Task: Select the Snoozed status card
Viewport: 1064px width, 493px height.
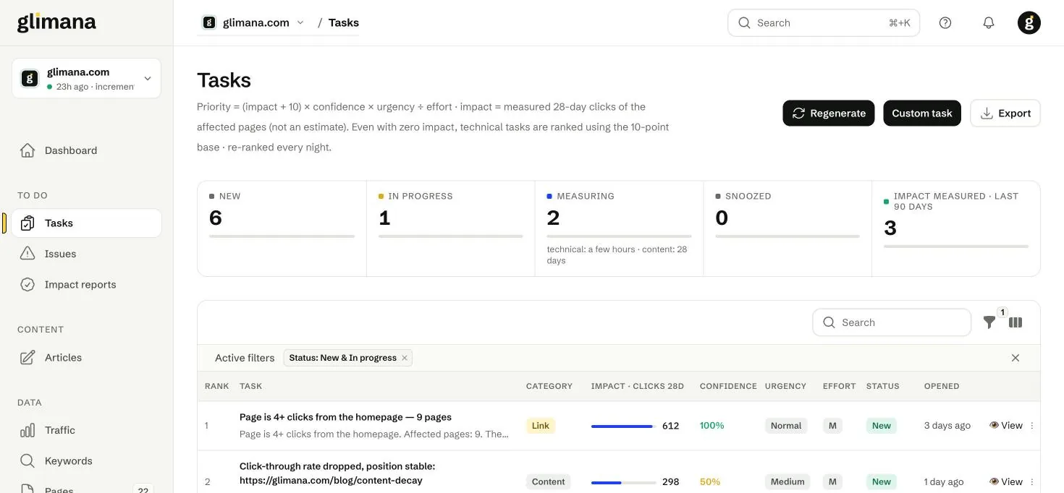Action: coord(788,228)
